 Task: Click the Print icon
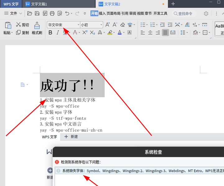(52, 13)
